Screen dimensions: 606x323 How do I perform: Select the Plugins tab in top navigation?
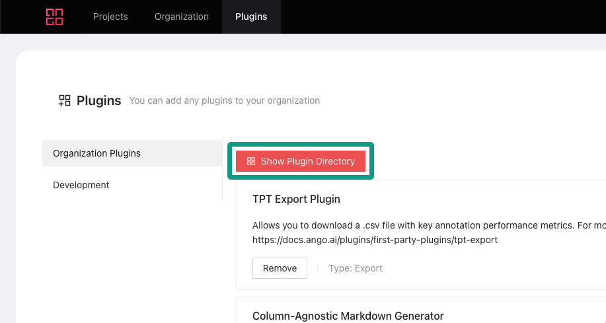pyautogui.click(x=251, y=17)
